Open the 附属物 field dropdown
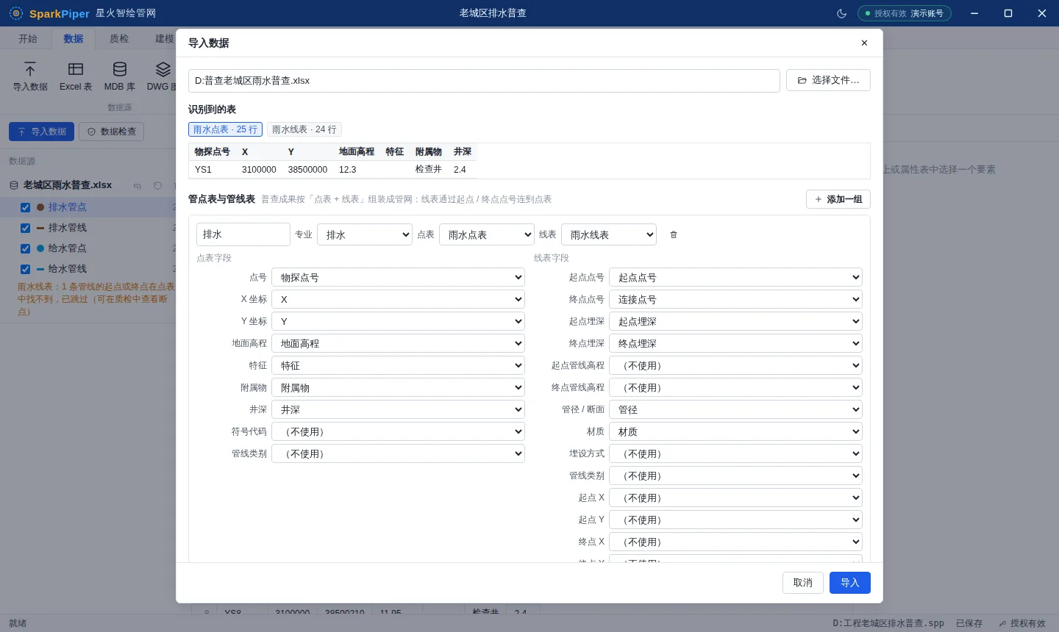Screen dimensions: 1059x632 [398, 387]
